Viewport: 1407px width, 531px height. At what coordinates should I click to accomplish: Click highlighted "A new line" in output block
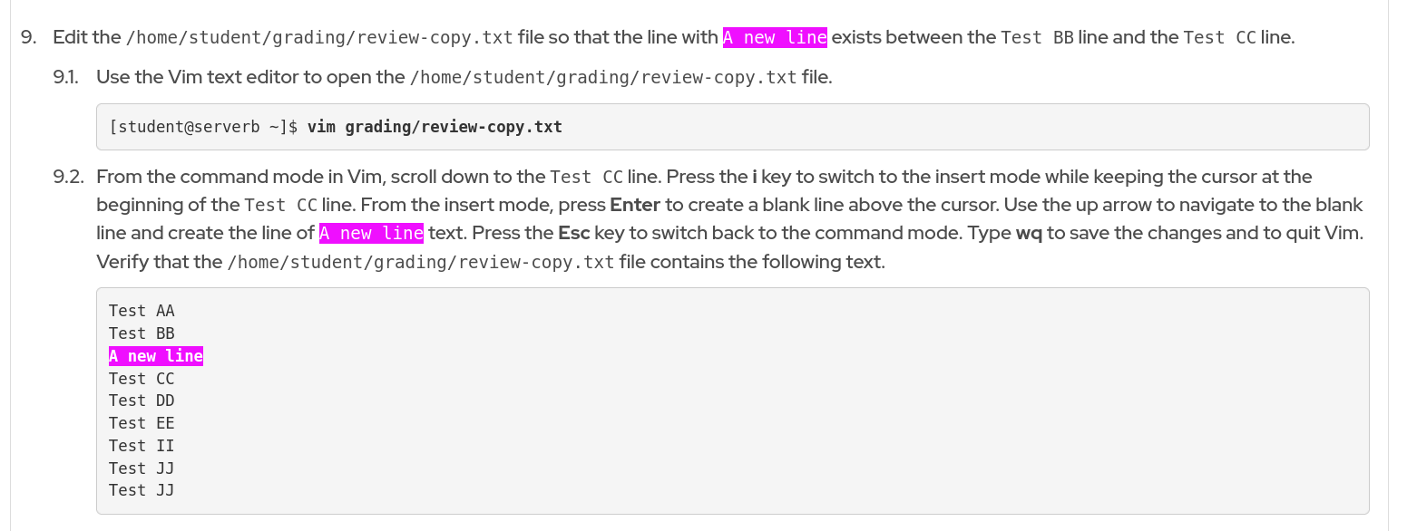[156, 356]
